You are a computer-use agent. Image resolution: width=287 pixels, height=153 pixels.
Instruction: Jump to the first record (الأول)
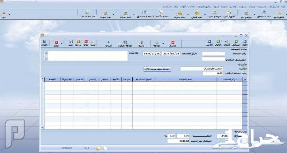tap(245, 43)
